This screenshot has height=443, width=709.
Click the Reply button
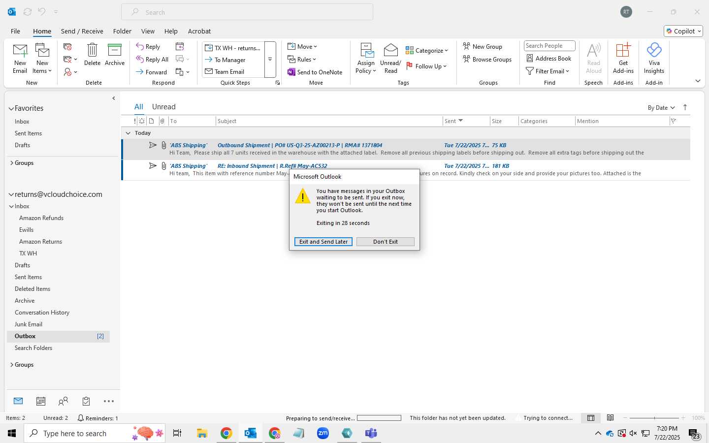(148, 47)
